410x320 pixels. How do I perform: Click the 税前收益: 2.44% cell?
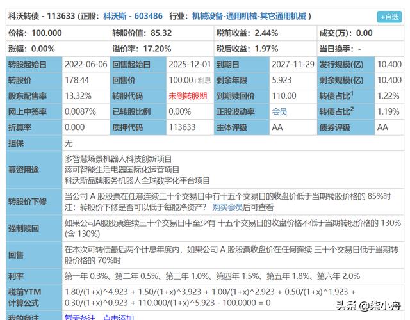pos(265,33)
